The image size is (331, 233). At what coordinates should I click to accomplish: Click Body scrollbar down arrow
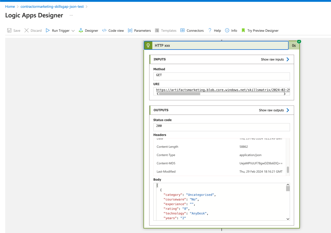(288, 219)
